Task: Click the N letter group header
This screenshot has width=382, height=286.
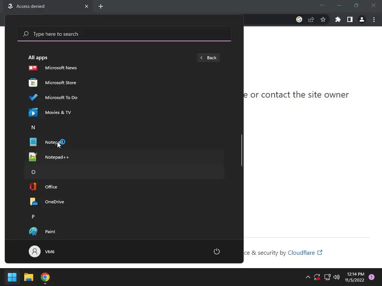Action: click(33, 127)
